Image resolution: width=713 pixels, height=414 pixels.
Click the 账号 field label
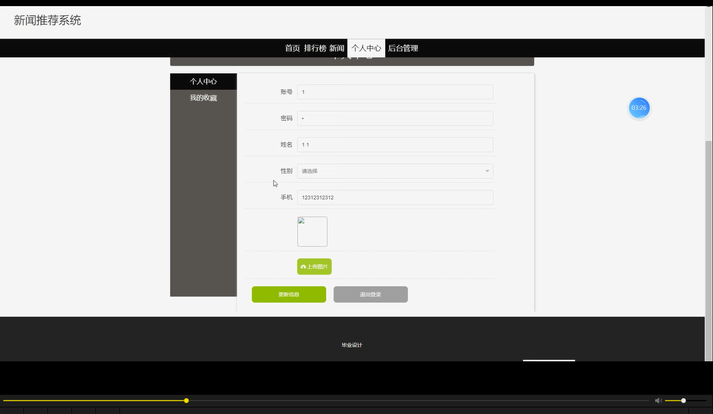point(286,92)
